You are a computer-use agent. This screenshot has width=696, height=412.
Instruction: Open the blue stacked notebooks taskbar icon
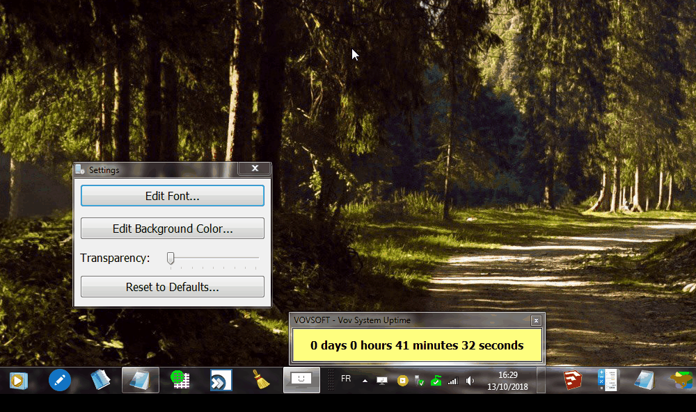pyautogui.click(x=100, y=380)
